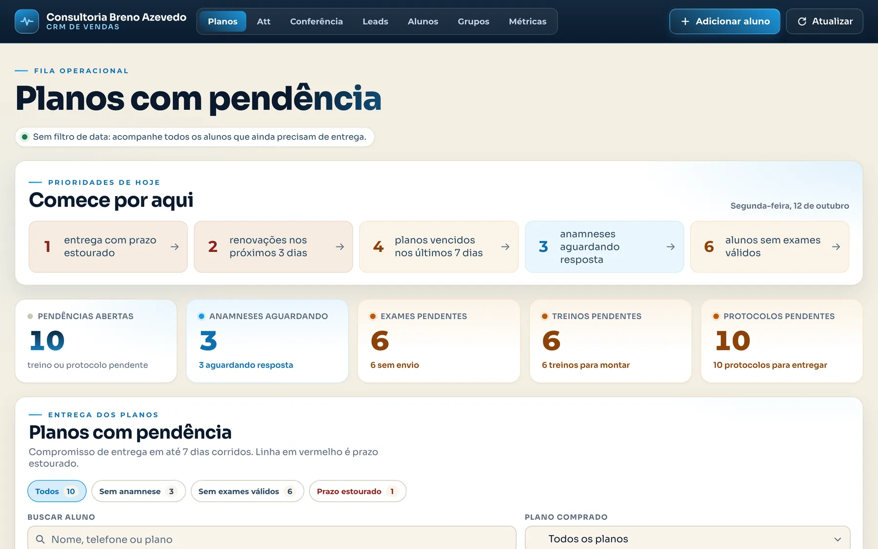
Task: Click the Exames pendentes stat card
Action: click(x=439, y=341)
